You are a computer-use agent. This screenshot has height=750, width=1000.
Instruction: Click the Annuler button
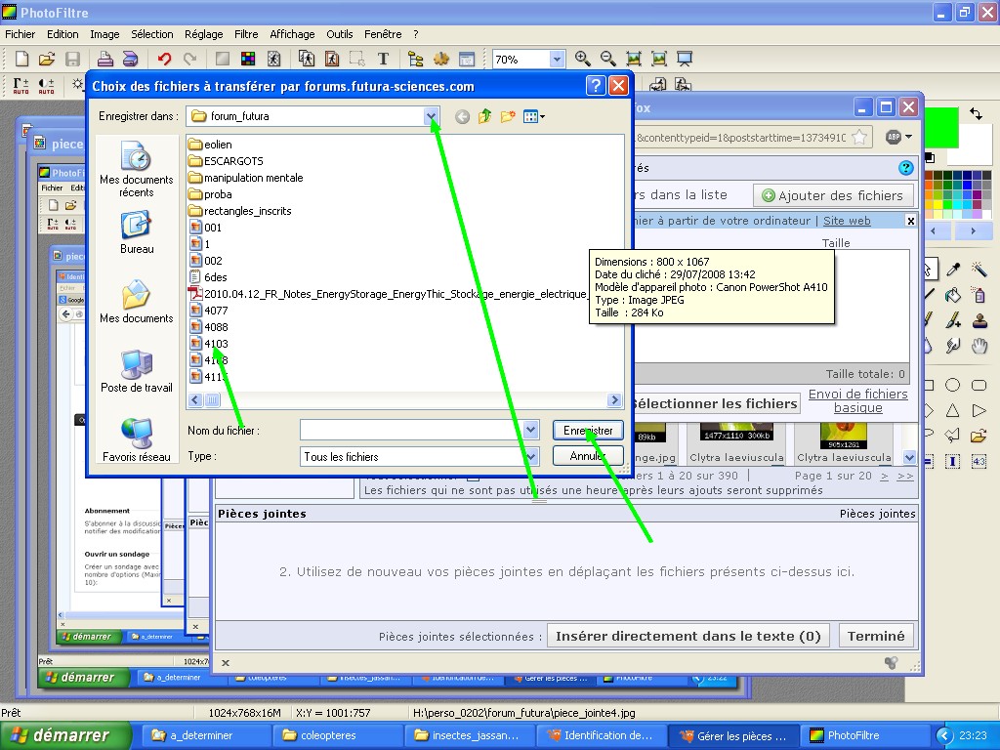[x=587, y=455]
